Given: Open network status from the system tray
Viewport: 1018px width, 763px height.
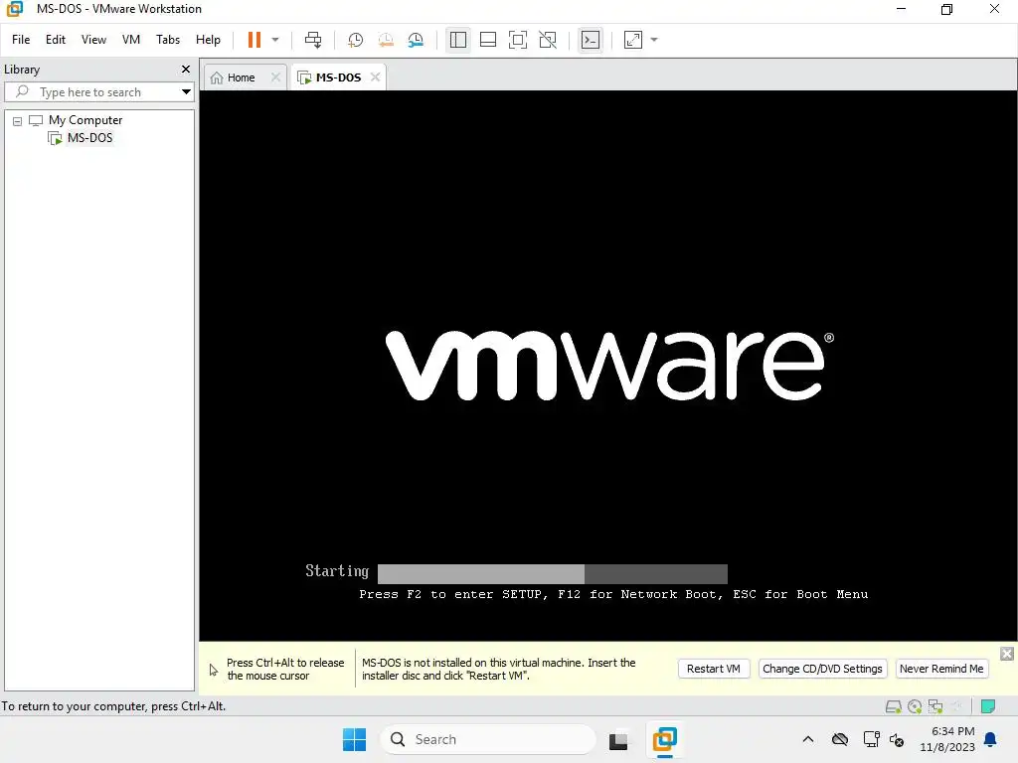Looking at the screenshot, I should coord(871,739).
